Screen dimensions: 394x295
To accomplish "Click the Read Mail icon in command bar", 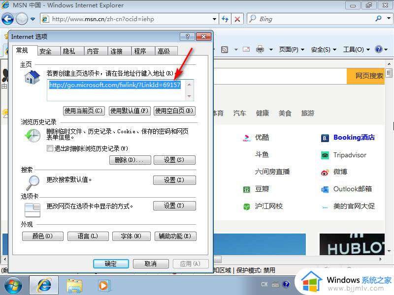I will pos(246,49).
